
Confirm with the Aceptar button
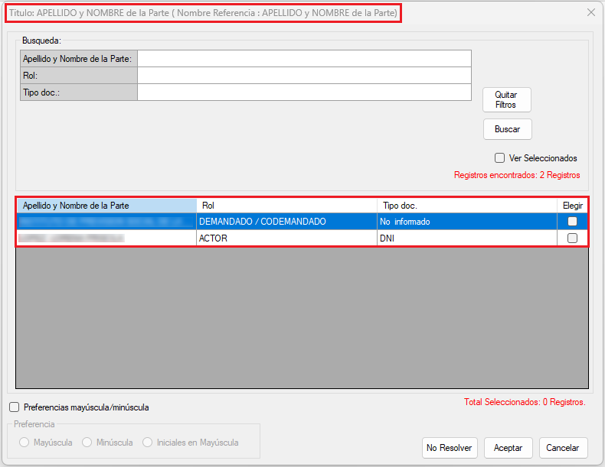click(x=508, y=447)
